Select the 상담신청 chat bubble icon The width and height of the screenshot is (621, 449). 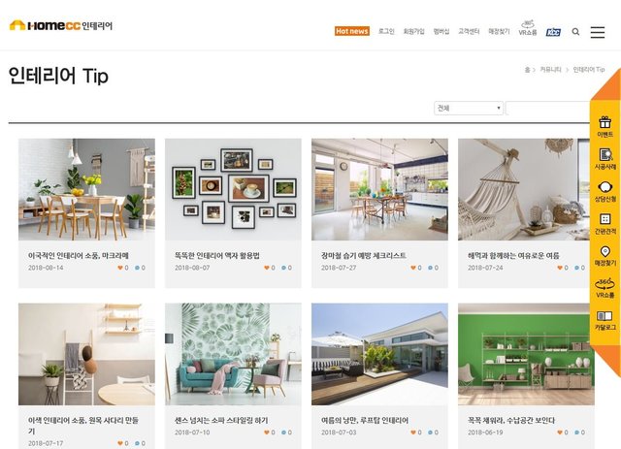pyautogui.click(x=605, y=187)
